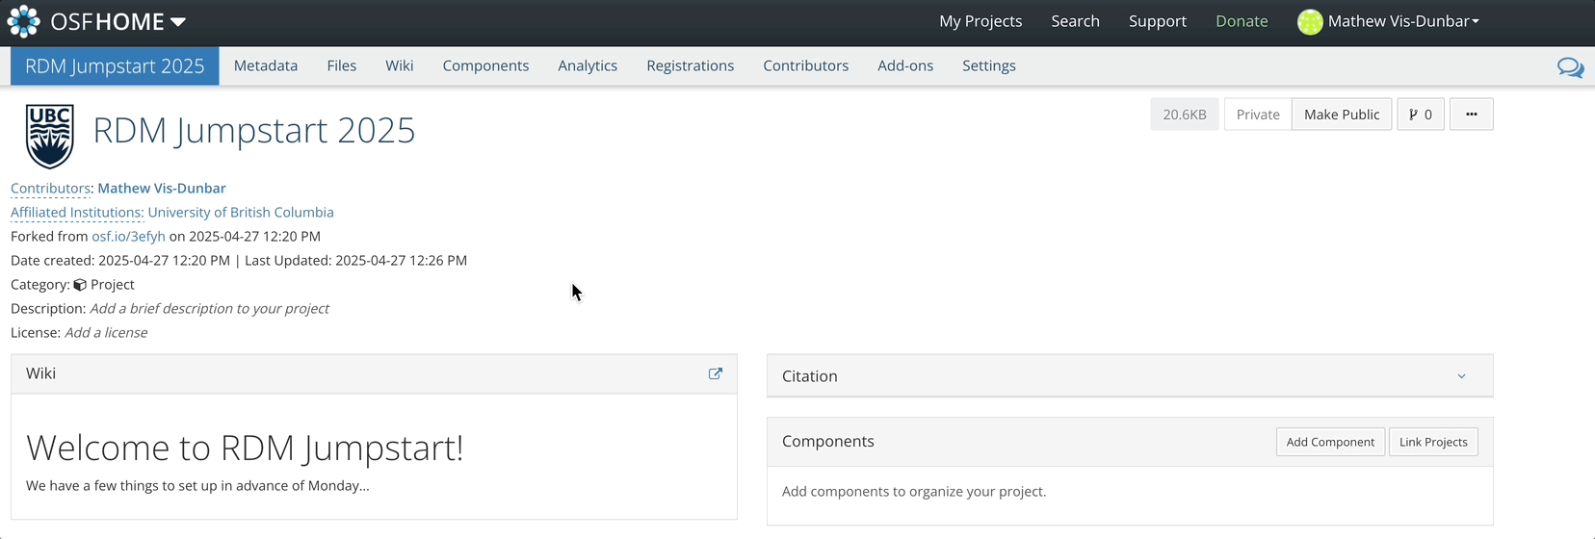
Task: Select the Private visibility option
Action: (1257, 115)
